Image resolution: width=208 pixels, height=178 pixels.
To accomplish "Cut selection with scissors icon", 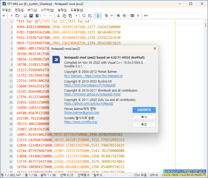I will click(x=58, y=16).
